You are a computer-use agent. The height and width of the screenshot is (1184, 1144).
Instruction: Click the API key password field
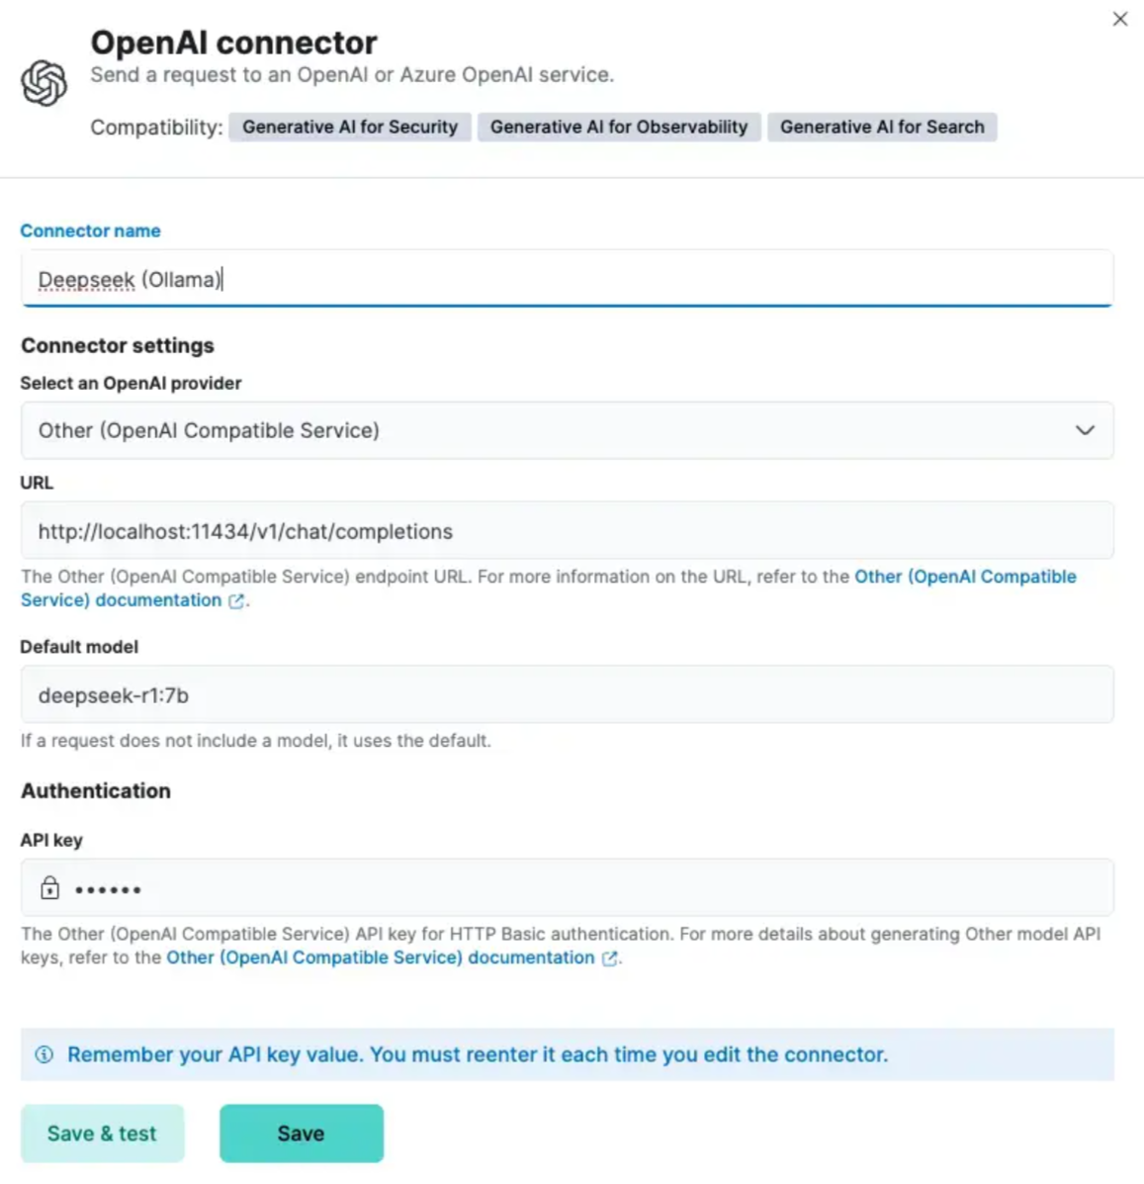[x=583, y=888]
